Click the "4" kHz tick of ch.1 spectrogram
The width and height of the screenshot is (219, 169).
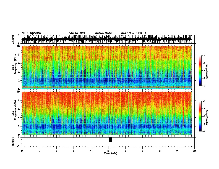coord(19,72)
